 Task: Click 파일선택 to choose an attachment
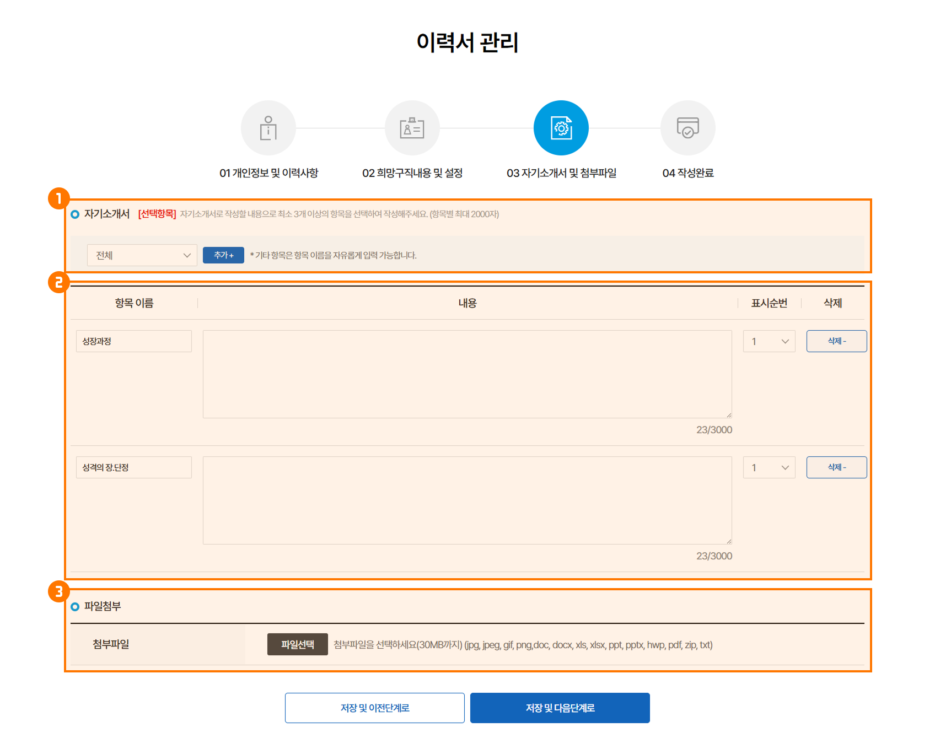pos(297,644)
